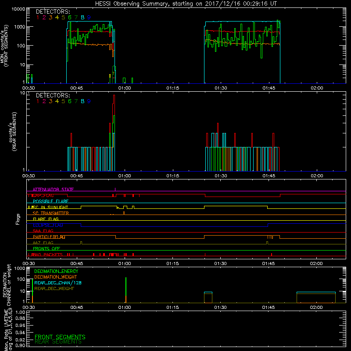
Task: Click 01:00 time tick under front segments plot
Action: pos(125,88)
